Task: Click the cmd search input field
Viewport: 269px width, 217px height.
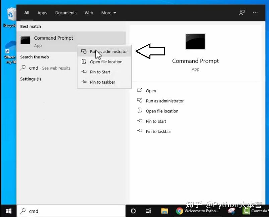Action: [x=67, y=211]
